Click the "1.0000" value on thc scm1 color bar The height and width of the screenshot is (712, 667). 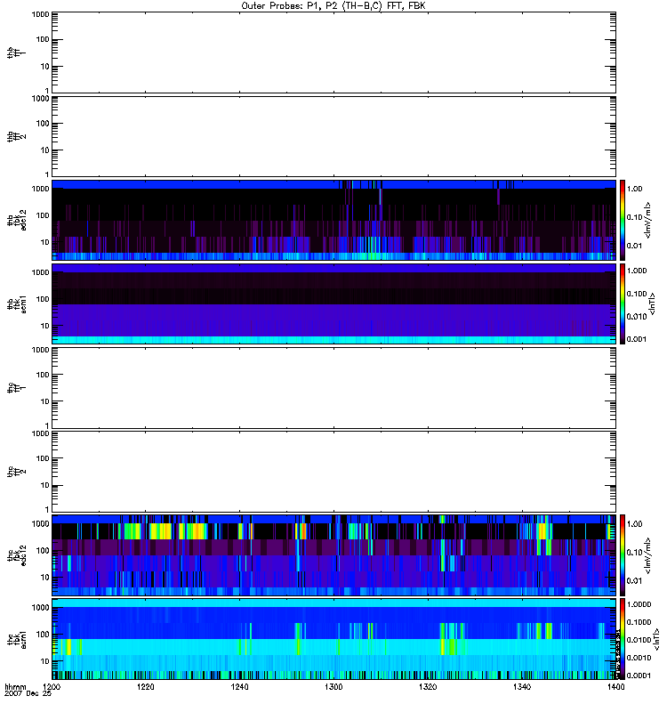point(639,604)
